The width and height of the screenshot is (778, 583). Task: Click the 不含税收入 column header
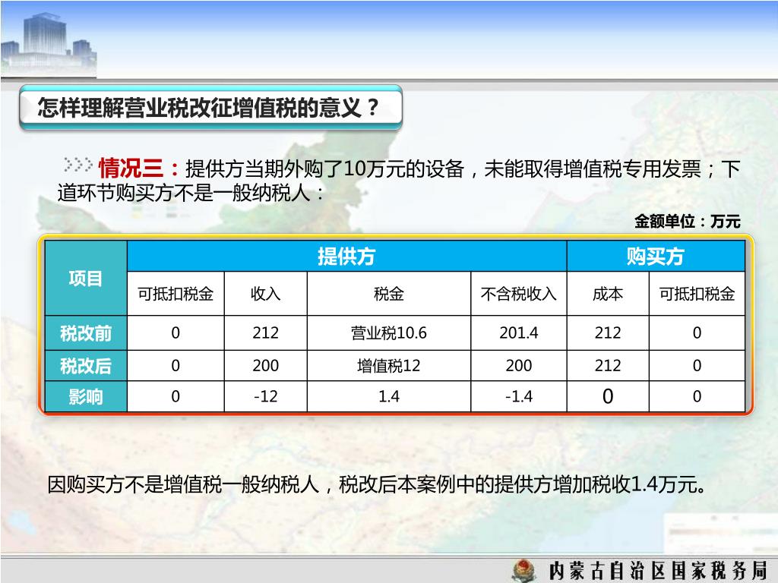[x=518, y=294]
